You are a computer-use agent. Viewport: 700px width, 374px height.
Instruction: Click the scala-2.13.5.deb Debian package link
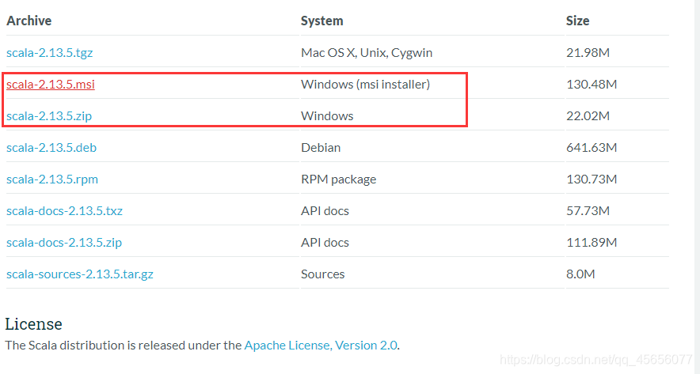[x=51, y=148]
